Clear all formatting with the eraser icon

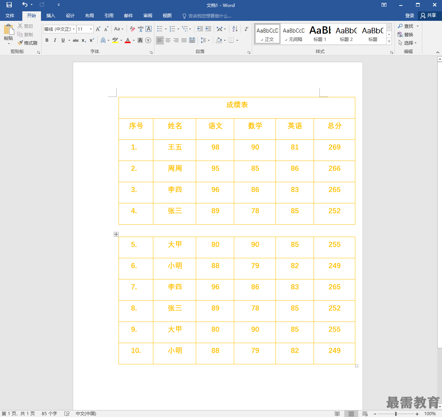click(132, 29)
